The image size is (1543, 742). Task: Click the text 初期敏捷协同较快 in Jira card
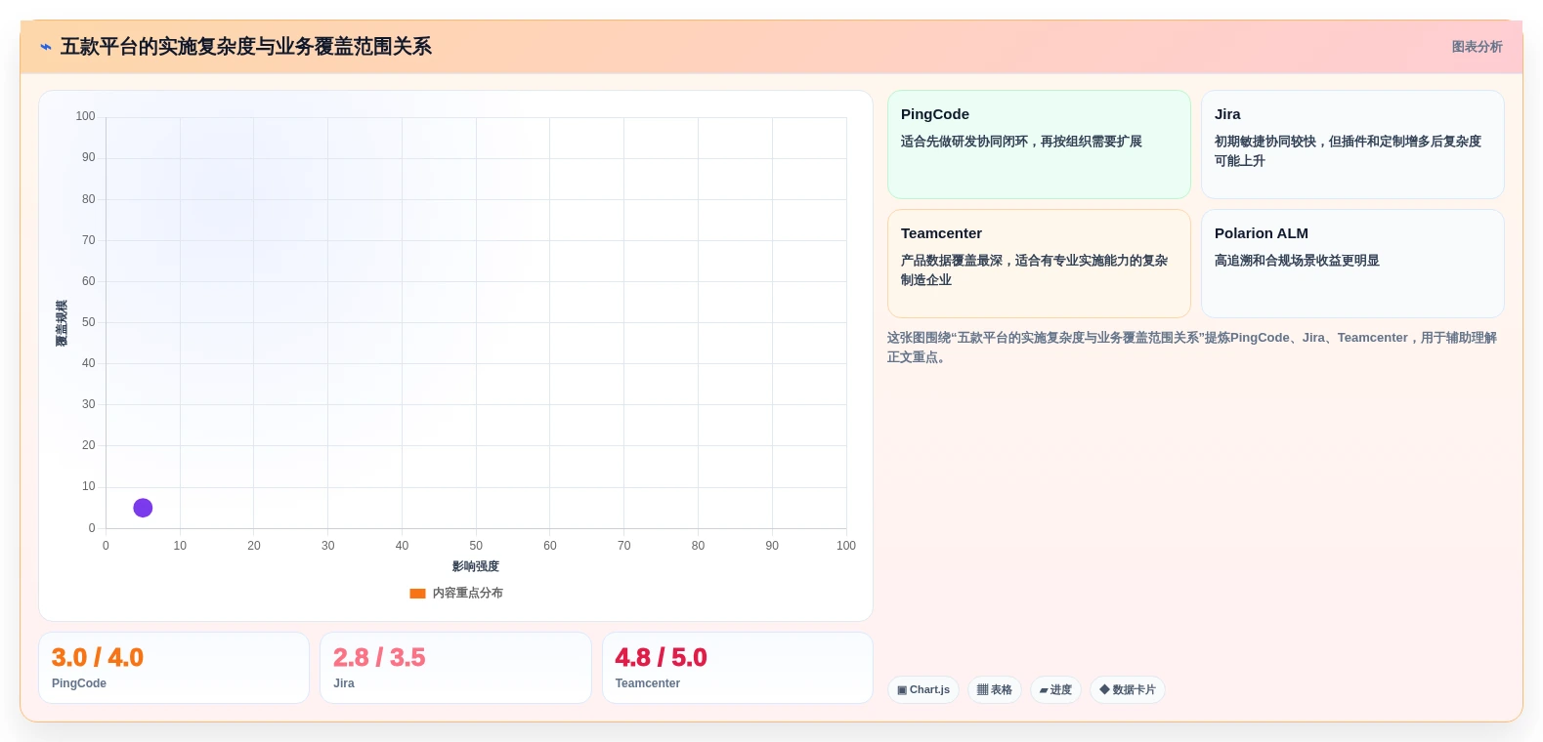[1265, 142]
